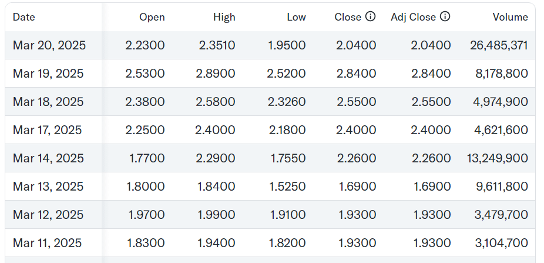The image size is (544, 263).
Task: Click the Mar 18, 2025 date cell
Action: click(x=48, y=102)
